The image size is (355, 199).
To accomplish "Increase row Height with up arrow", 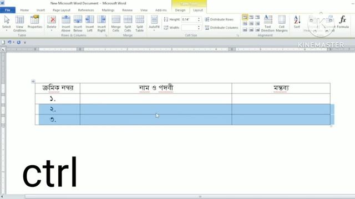I will [199, 18].
